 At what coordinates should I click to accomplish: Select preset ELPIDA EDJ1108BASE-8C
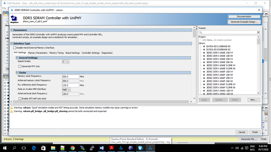[218, 46]
